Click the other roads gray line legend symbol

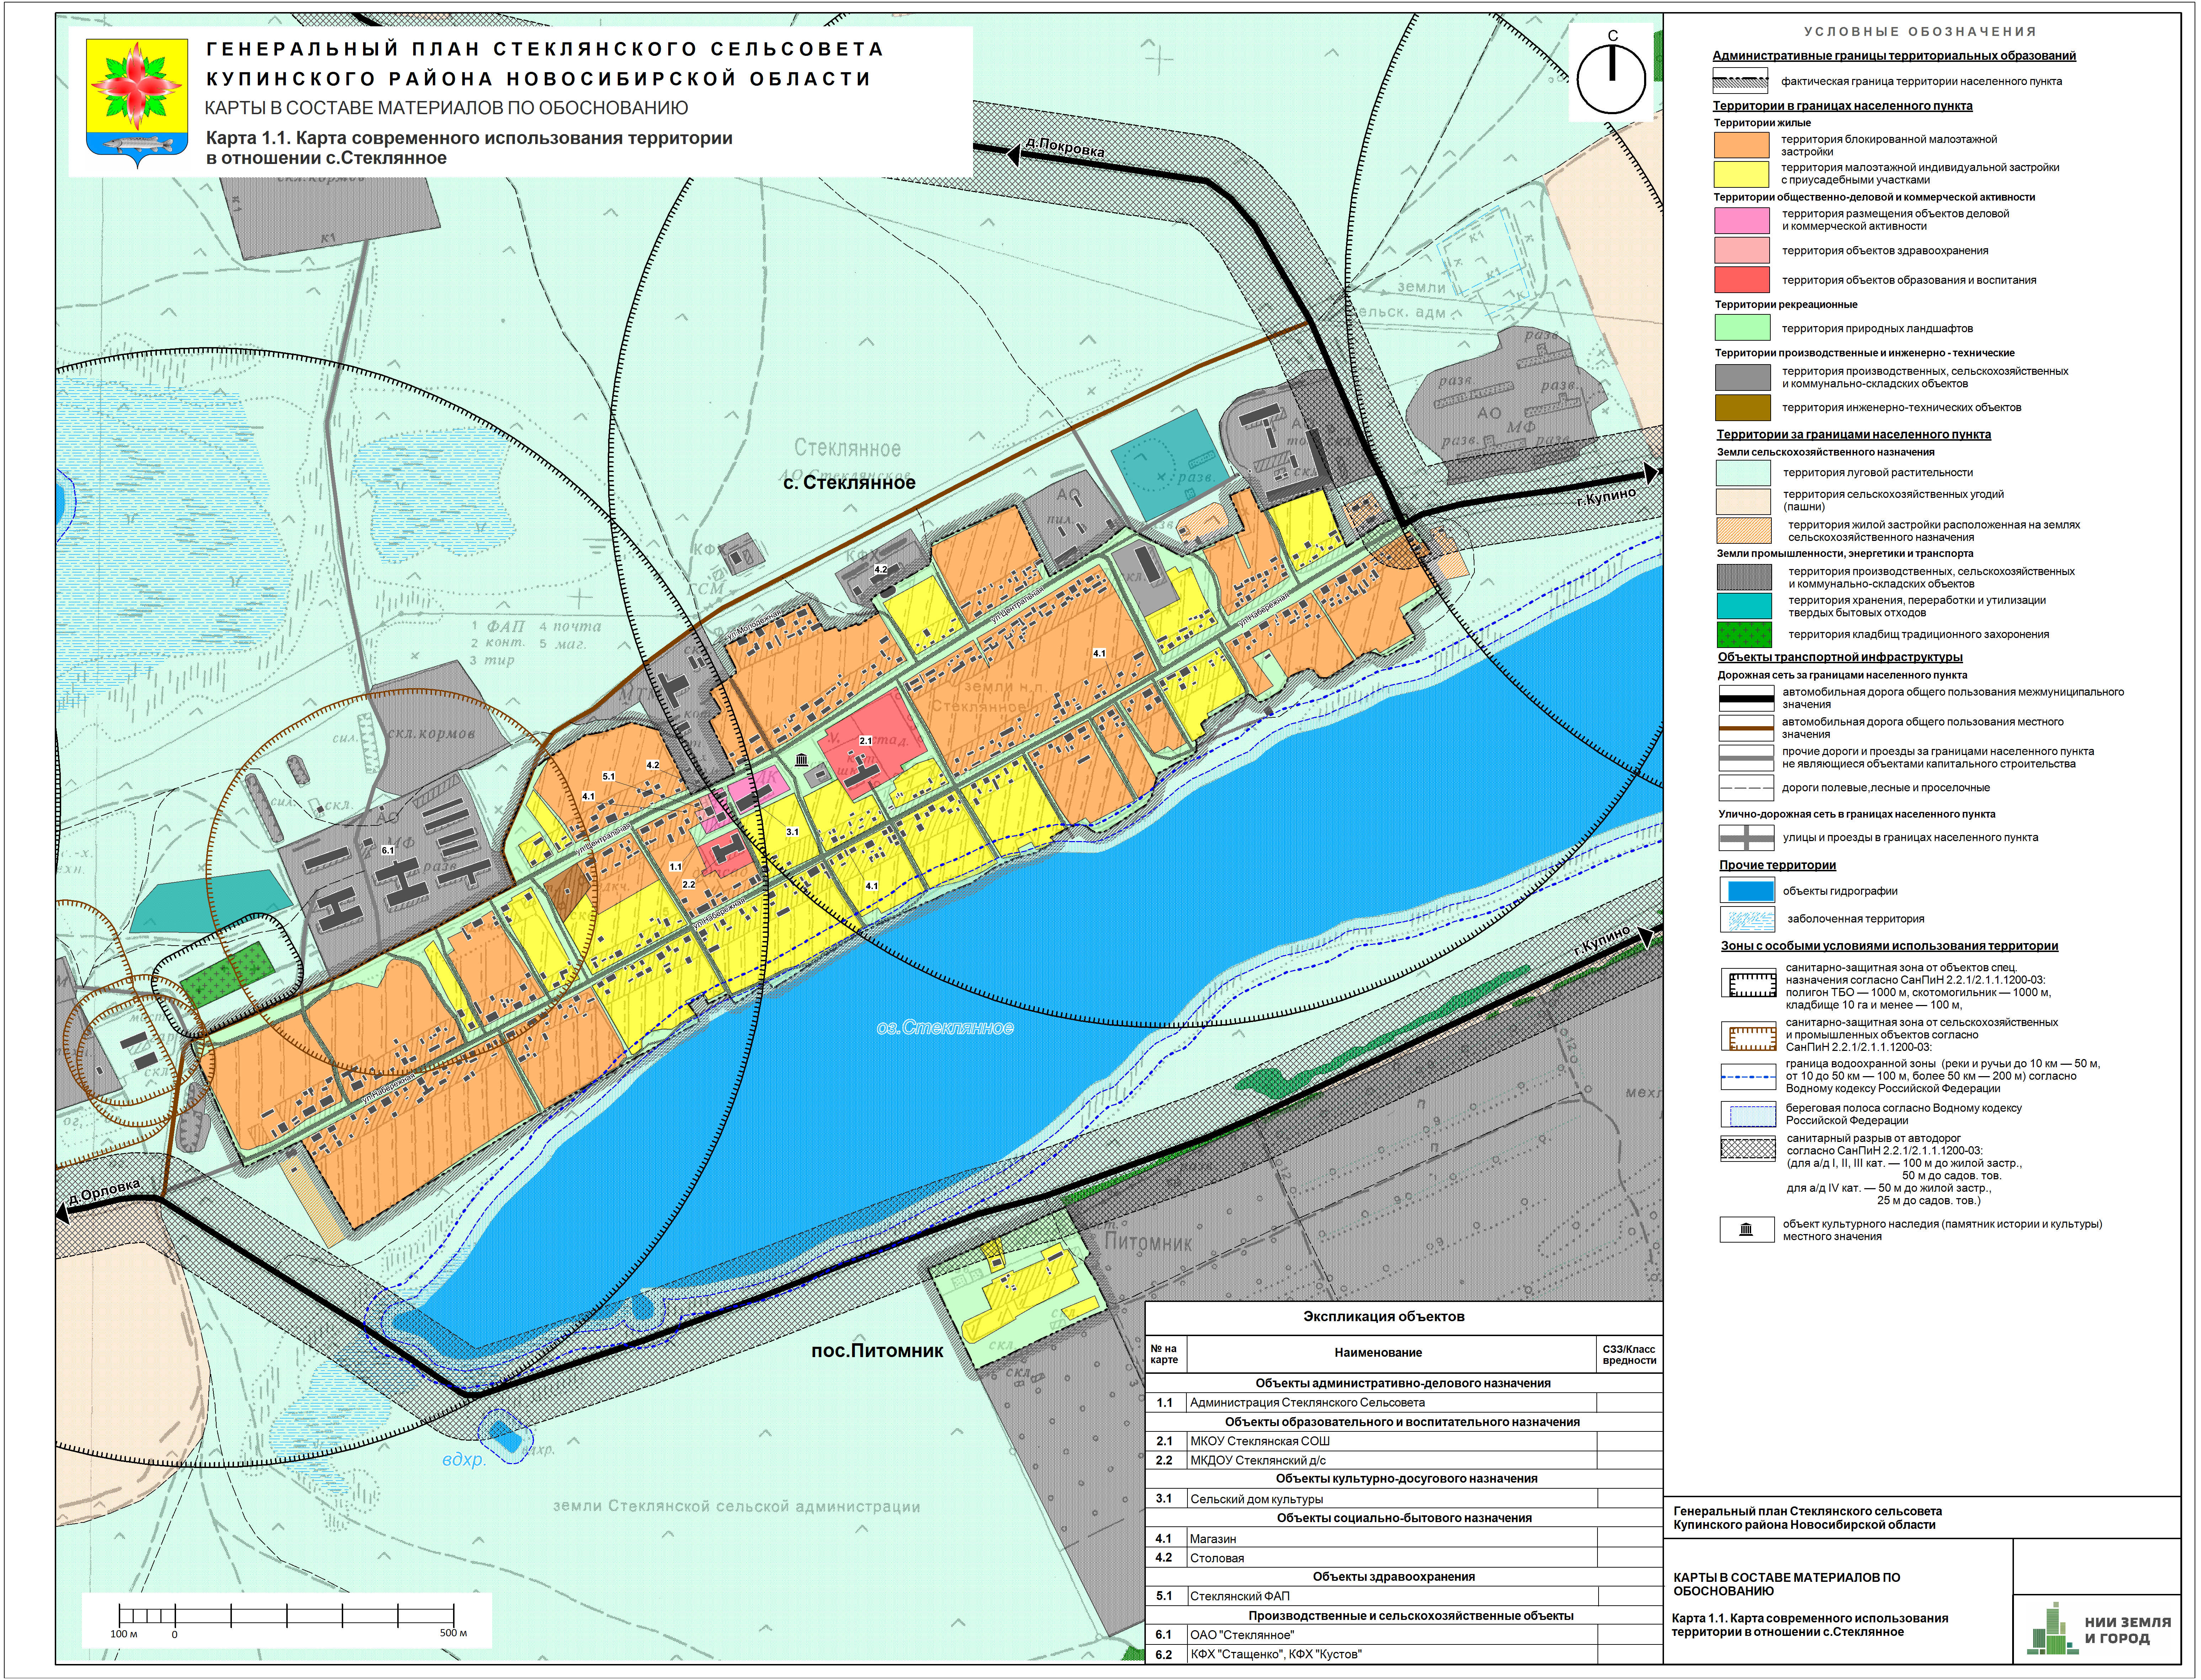coord(1746,757)
